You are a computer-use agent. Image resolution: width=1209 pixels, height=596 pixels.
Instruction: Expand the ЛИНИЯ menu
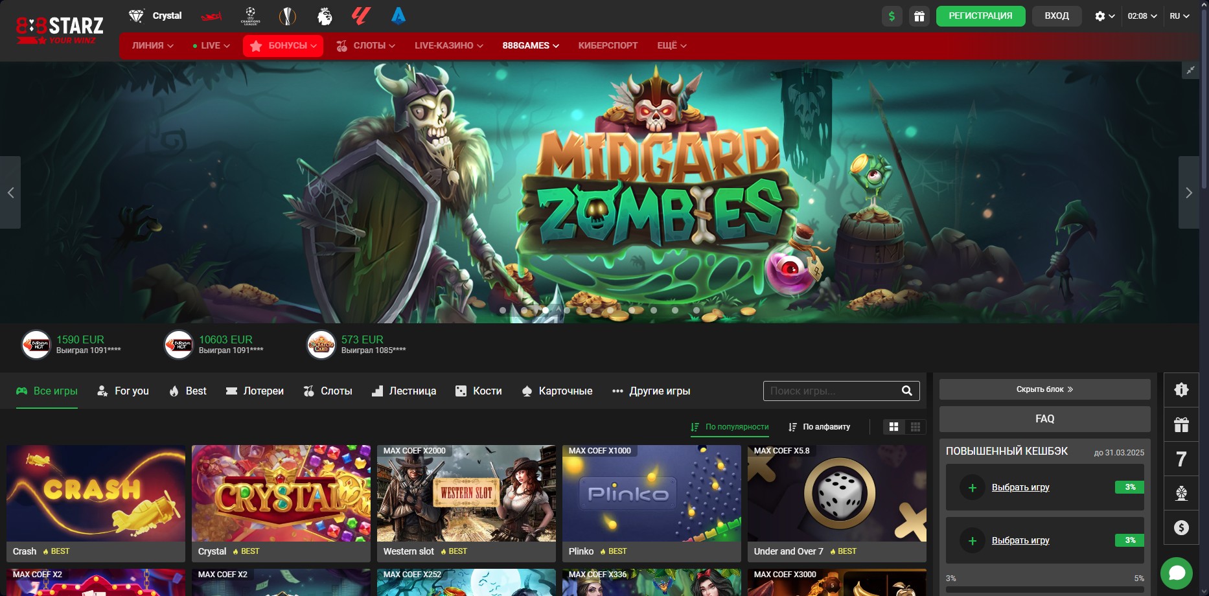(x=153, y=45)
